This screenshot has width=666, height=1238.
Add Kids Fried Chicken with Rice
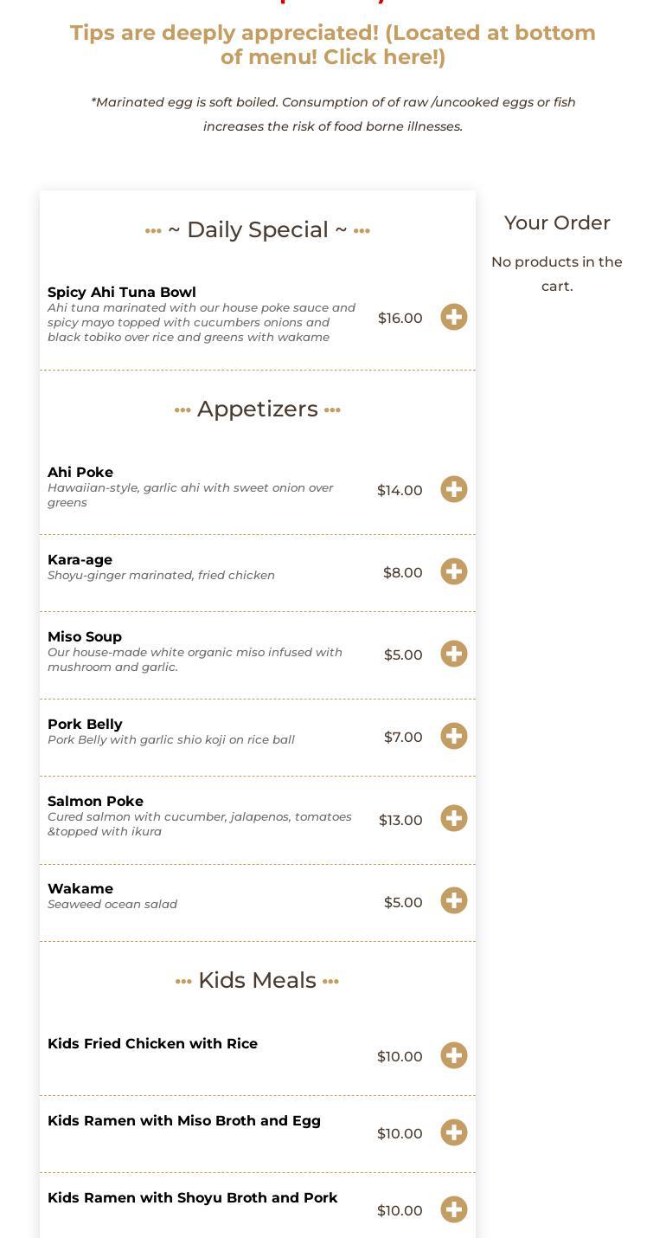click(454, 1055)
